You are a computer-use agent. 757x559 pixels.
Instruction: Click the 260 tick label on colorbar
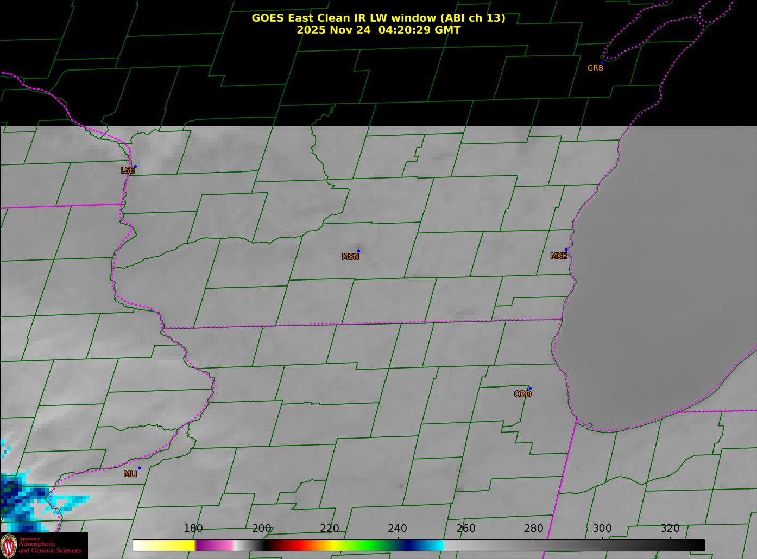coord(465,529)
